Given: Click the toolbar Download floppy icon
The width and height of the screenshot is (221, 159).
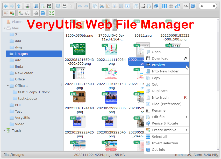Looking at the screenshot, I should pos(65,6).
